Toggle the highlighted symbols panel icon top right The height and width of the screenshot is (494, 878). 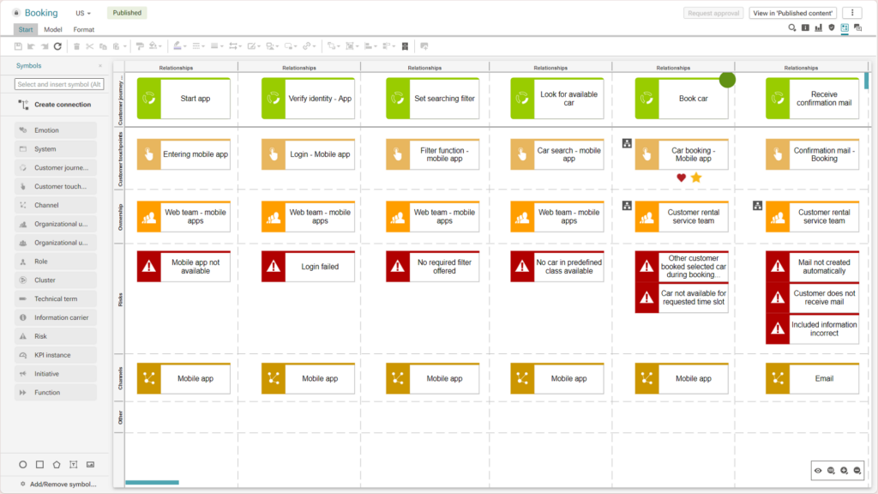pyautogui.click(x=845, y=28)
